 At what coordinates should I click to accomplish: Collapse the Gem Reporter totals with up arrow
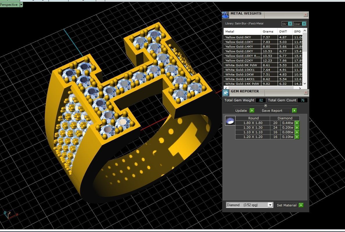(x=265, y=105)
